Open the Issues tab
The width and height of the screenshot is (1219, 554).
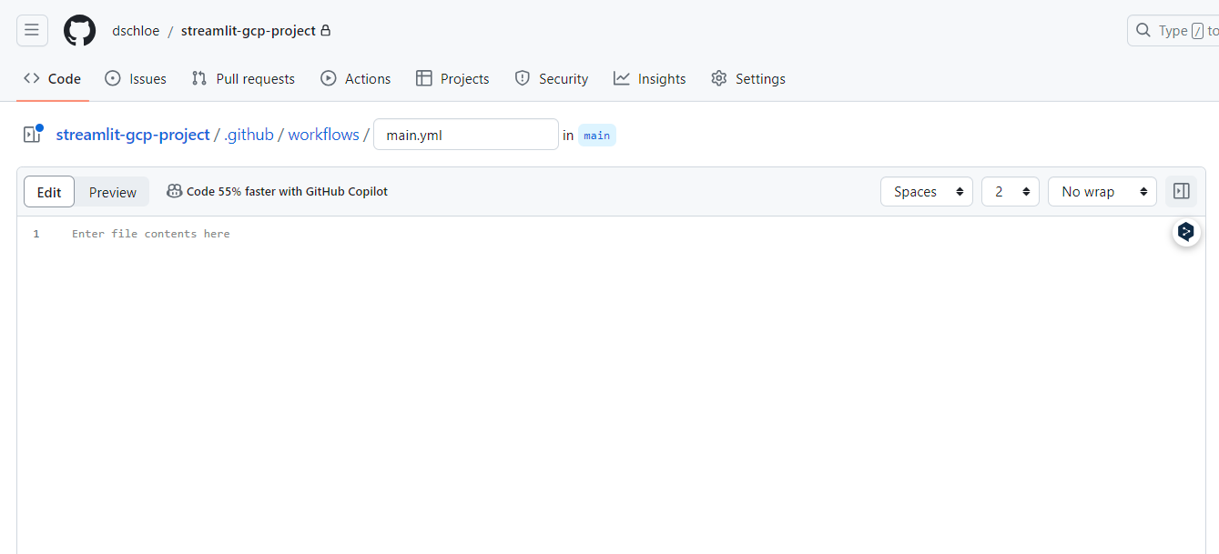(136, 78)
